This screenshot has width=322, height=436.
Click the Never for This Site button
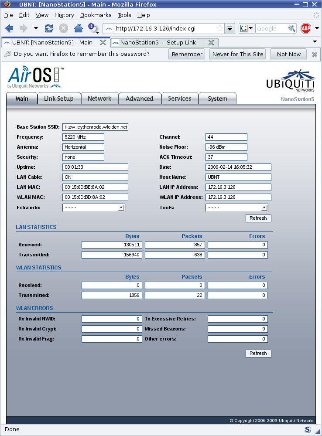coord(238,54)
